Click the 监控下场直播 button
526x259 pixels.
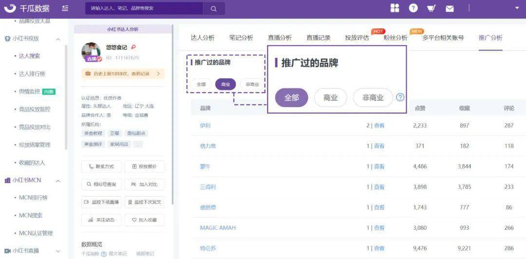[101, 202]
